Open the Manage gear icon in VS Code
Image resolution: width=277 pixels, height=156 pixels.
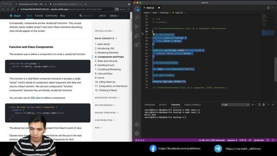pyautogui.click(x=137, y=133)
